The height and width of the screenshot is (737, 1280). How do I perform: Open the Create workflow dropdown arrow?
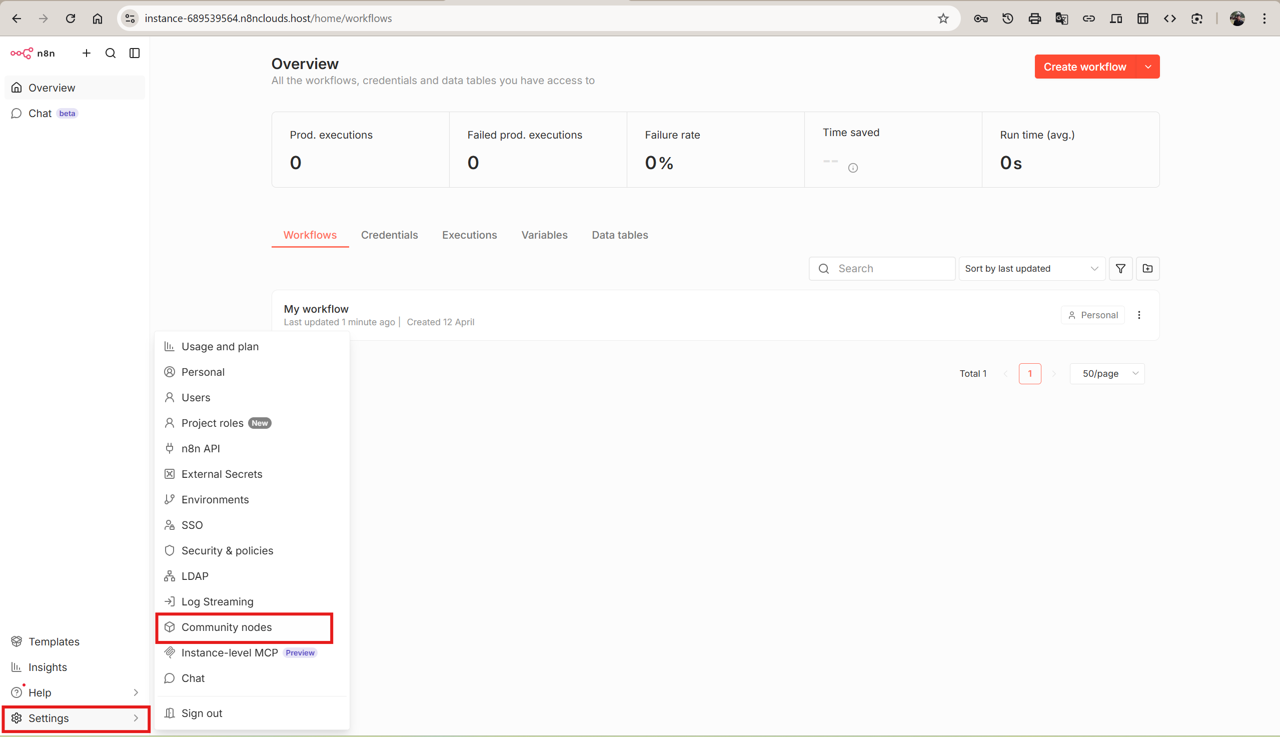[x=1148, y=67]
